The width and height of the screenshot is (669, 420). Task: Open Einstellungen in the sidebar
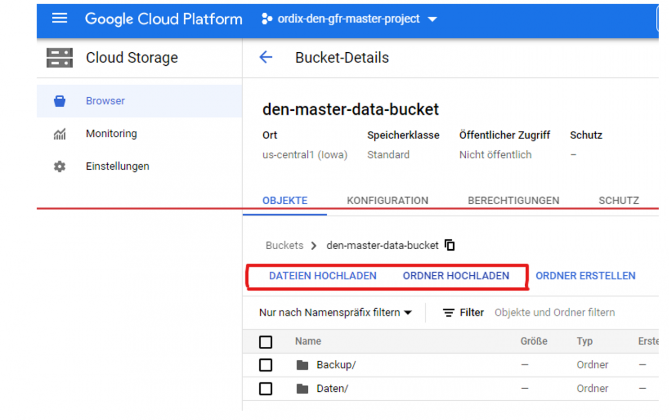(118, 167)
